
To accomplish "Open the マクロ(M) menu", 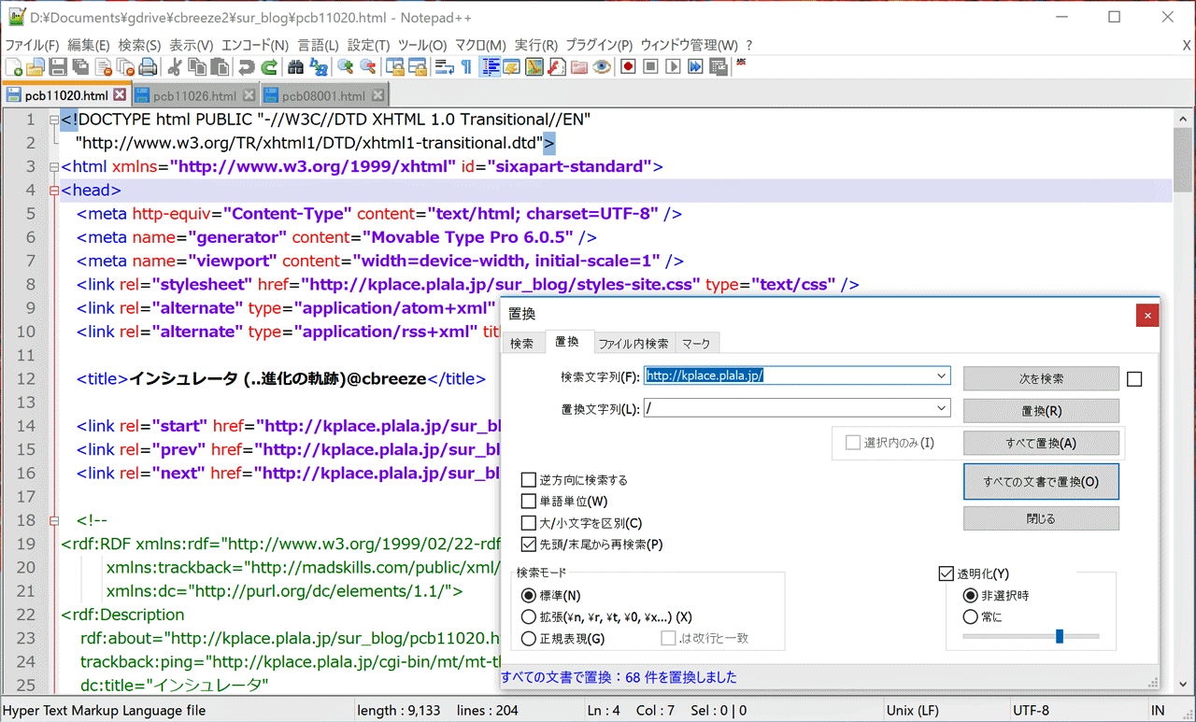I will pyautogui.click(x=480, y=45).
